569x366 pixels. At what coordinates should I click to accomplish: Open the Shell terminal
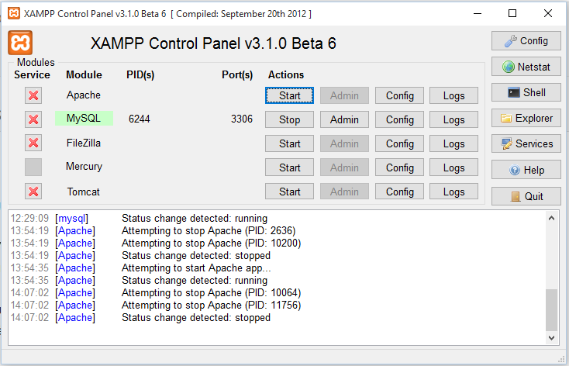coord(526,92)
